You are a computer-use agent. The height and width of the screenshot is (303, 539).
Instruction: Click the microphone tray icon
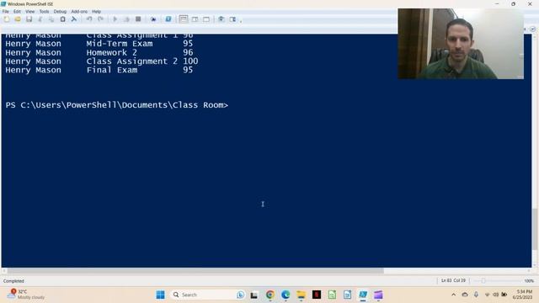point(476,295)
